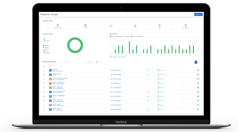Select the NoSQL Backups row checkbox

[44, 75]
